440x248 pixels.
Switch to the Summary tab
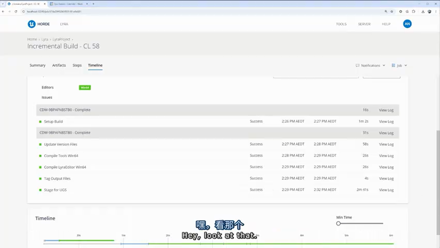coord(37,65)
